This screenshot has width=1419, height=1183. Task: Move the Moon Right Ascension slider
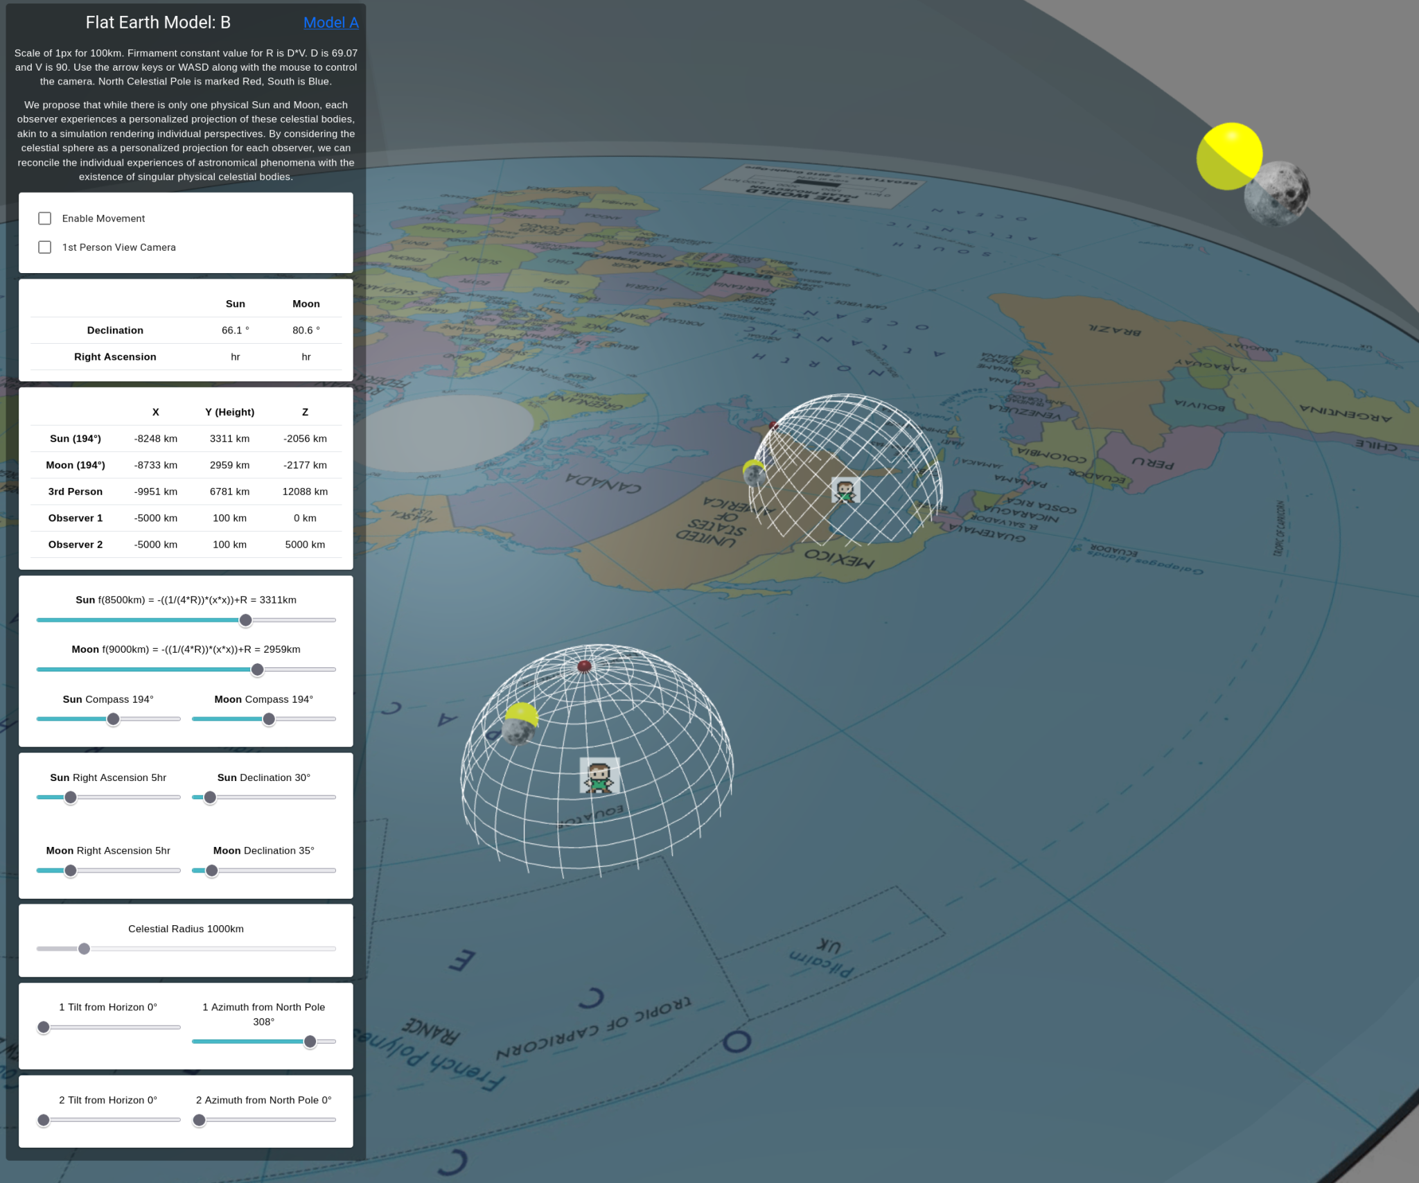tap(70, 870)
